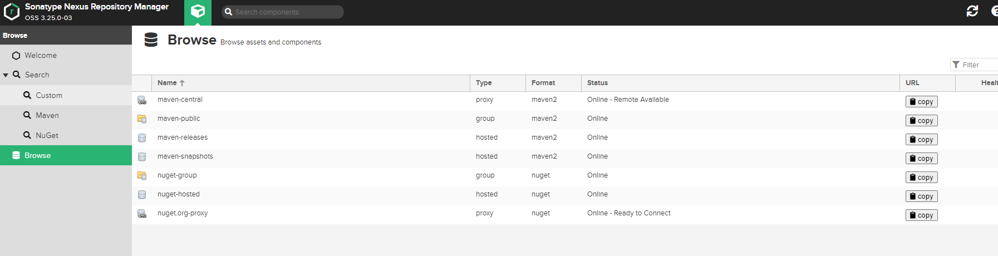Click the funnel filter icon

pyautogui.click(x=956, y=65)
